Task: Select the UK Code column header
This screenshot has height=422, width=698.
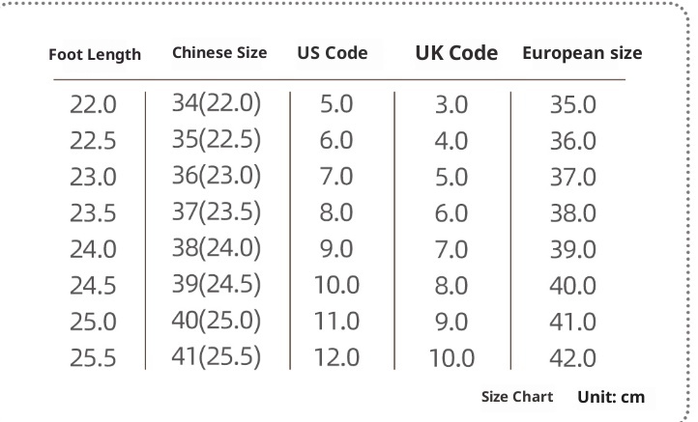Action: 456,53
